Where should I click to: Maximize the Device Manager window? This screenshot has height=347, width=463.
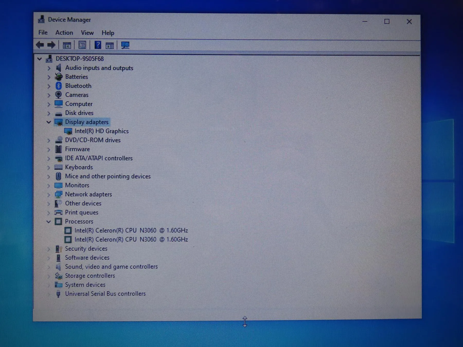coord(387,22)
